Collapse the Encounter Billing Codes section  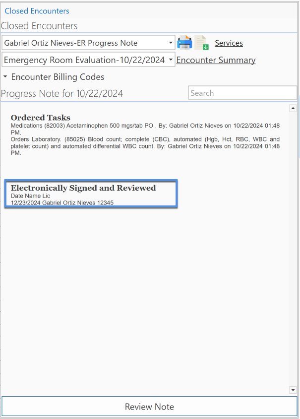tap(5, 76)
